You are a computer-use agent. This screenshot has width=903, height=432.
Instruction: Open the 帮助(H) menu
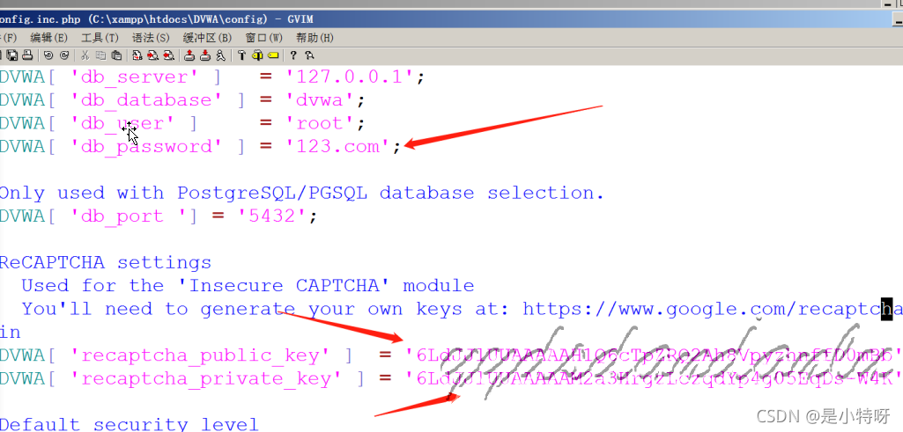click(315, 38)
